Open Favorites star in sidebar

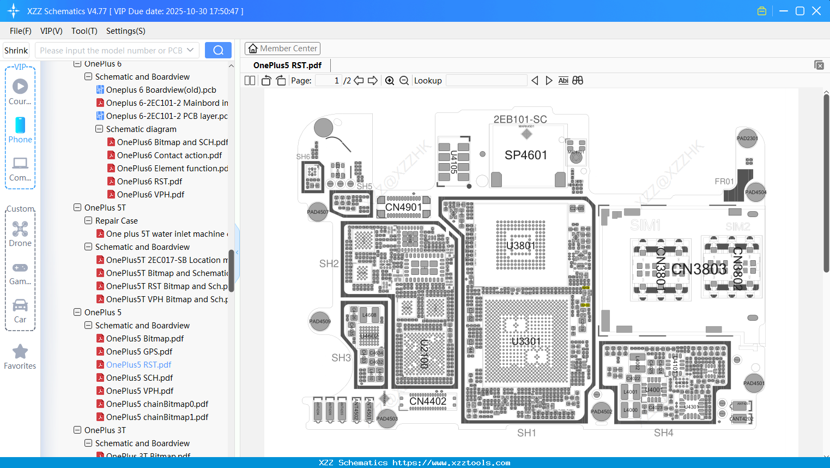pos(20,357)
